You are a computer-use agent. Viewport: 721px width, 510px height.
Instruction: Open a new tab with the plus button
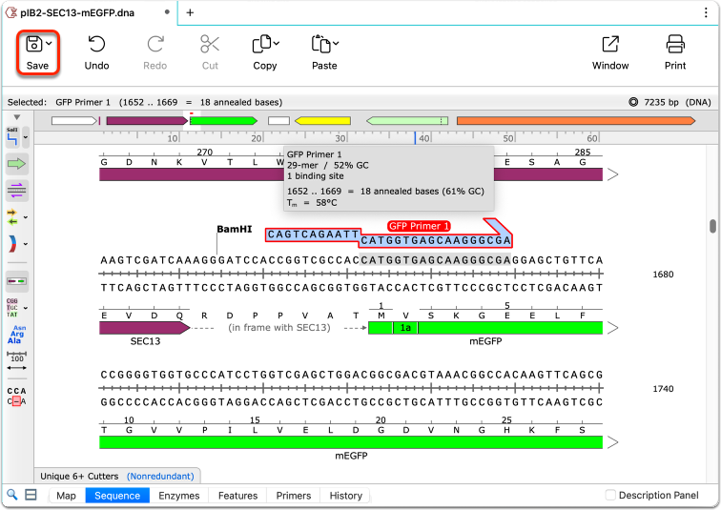click(x=190, y=12)
